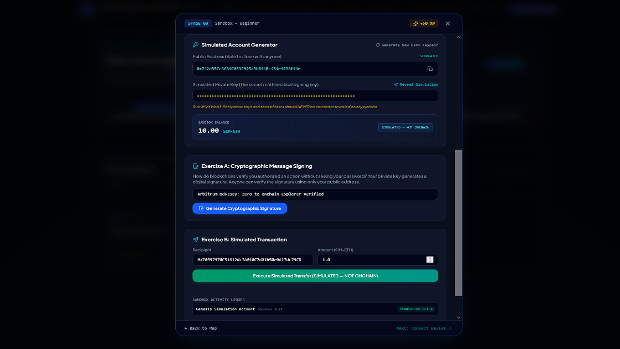Click the dialog scrollbar thumb
The height and width of the screenshot is (349, 620).
point(458,223)
